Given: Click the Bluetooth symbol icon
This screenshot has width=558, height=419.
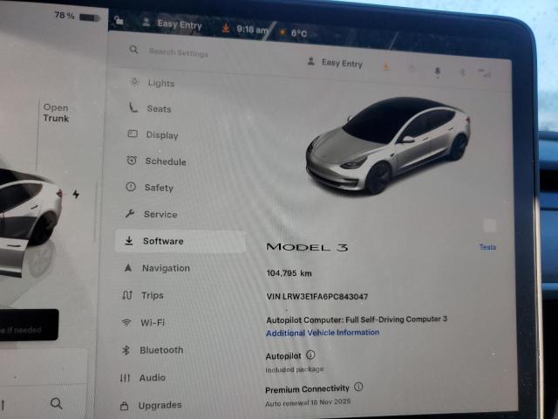Looking at the screenshot, I should click(126, 350).
